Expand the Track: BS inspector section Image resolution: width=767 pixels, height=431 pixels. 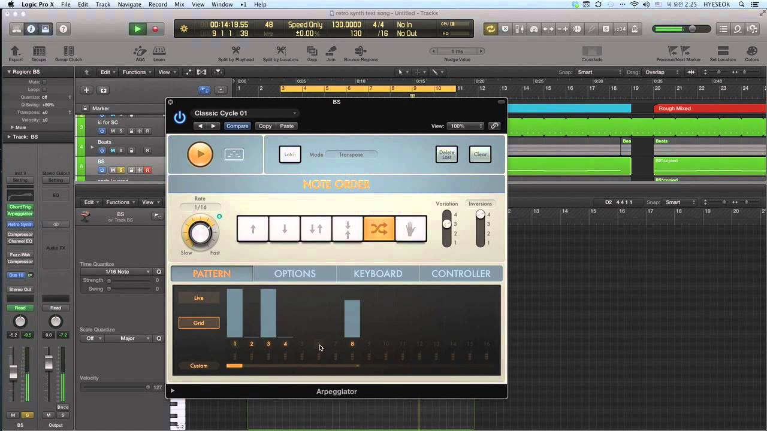[x=9, y=137]
